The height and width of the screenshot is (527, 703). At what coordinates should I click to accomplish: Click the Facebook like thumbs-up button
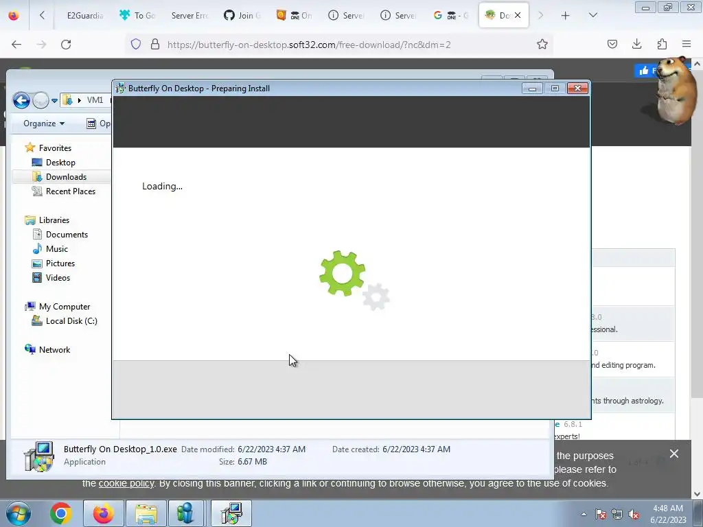[x=645, y=71]
